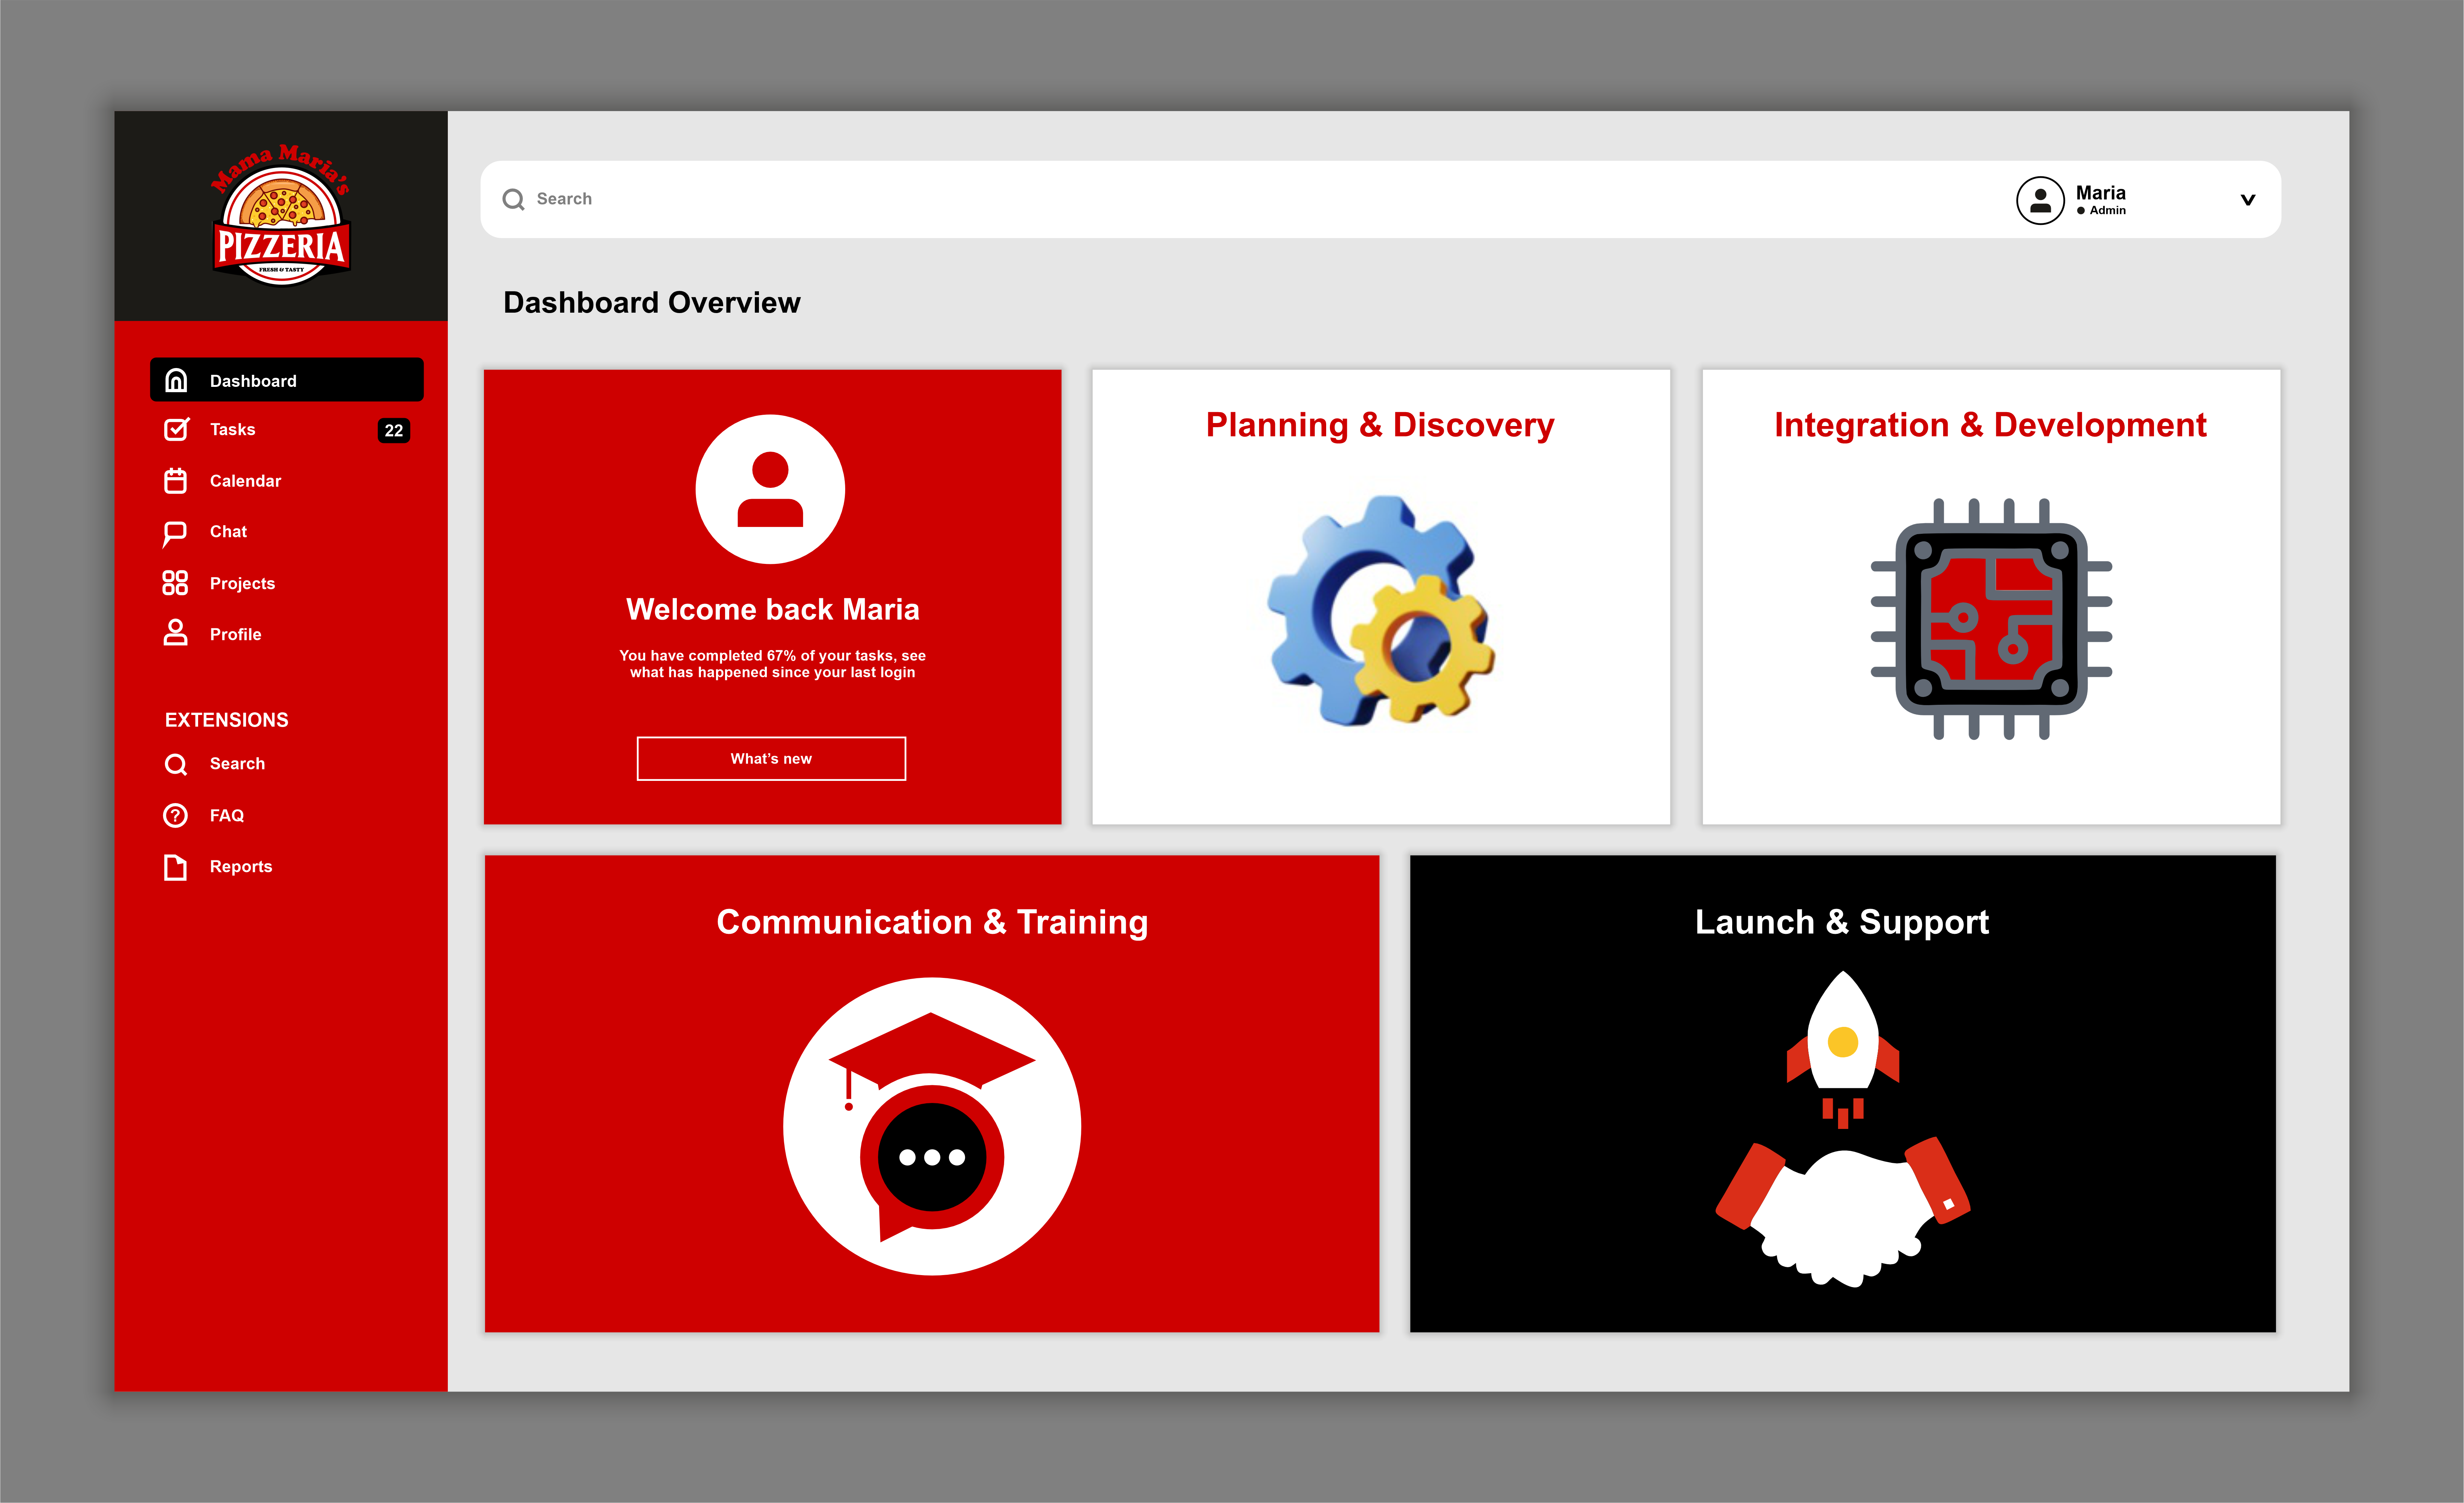Click the large profile avatar in welcome card
The width and height of the screenshot is (2464, 1503).
(x=770, y=489)
